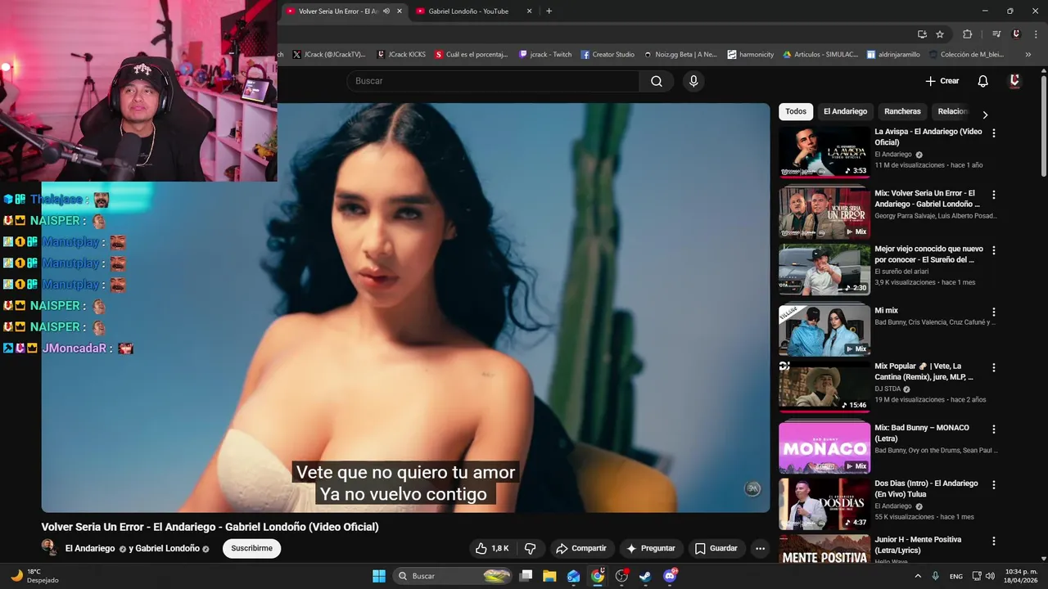Click the Preguntar button
This screenshot has width=1048, height=589.
pos(651,548)
